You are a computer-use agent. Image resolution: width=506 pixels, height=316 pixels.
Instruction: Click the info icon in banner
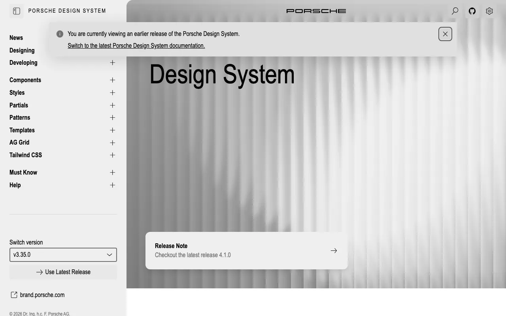[x=60, y=34]
